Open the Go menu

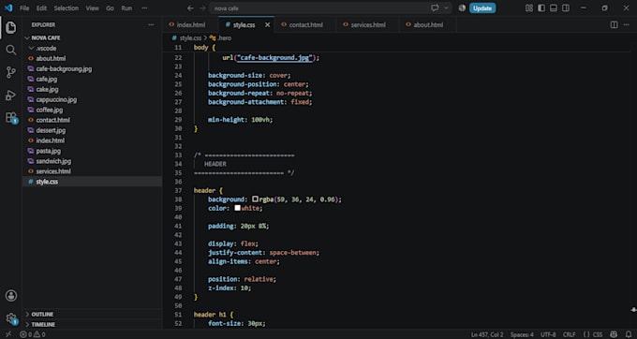111,8
